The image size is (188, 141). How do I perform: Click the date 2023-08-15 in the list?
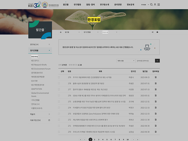145,77
